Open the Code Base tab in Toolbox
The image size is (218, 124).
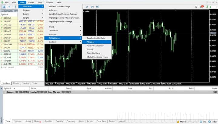click(x=101, y=121)
